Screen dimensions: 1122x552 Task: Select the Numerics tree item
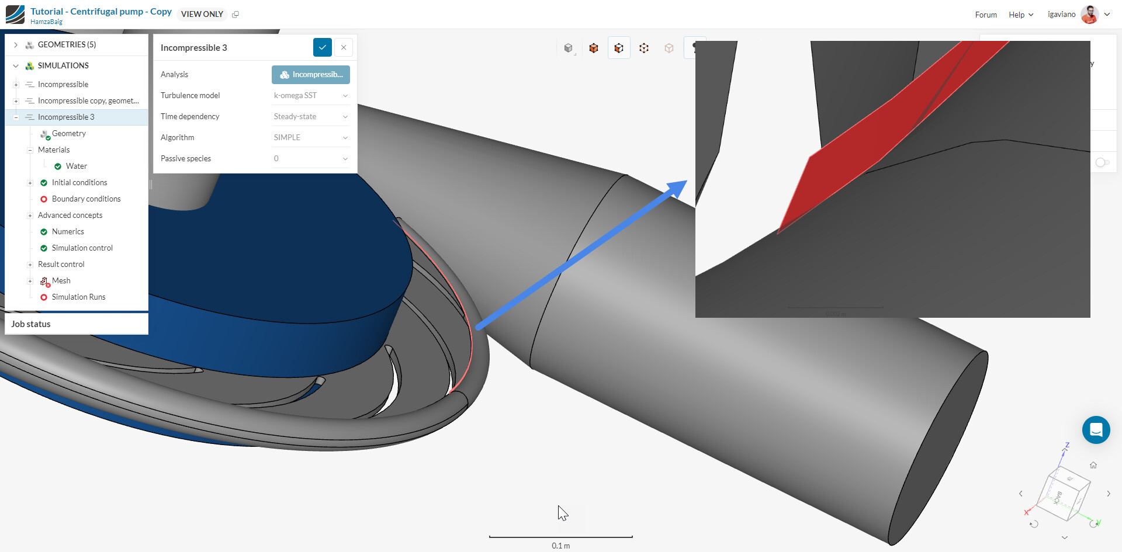pos(68,232)
